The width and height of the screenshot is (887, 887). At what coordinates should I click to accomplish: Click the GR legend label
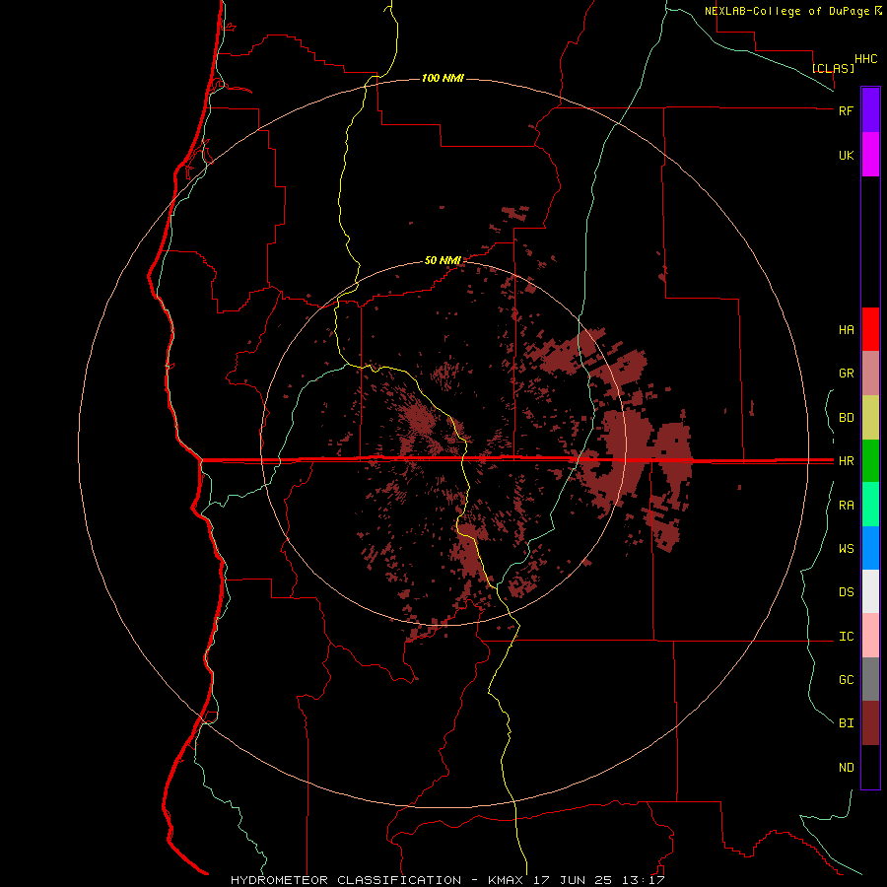(x=846, y=374)
